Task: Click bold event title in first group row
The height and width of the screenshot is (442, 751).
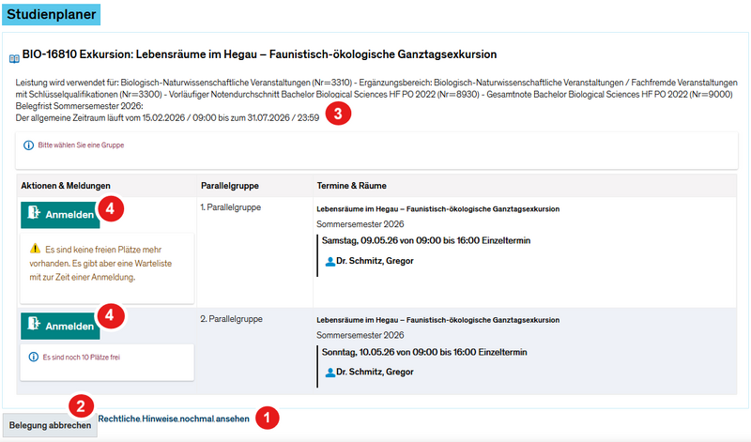Action: [437, 209]
